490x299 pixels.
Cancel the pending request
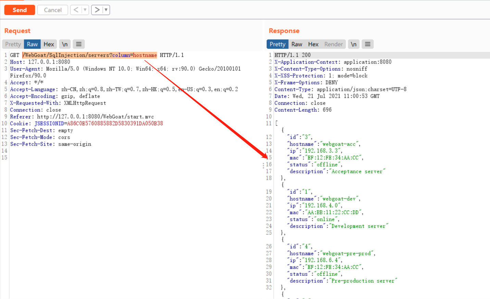[52, 10]
